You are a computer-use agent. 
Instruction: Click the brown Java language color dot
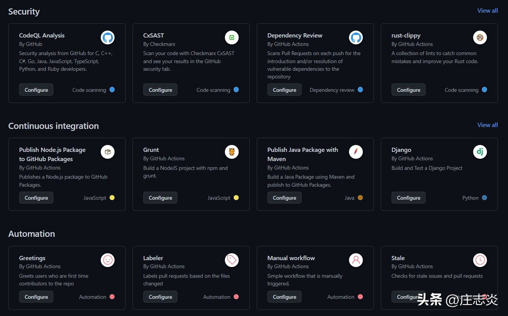pyautogui.click(x=360, y=198)
